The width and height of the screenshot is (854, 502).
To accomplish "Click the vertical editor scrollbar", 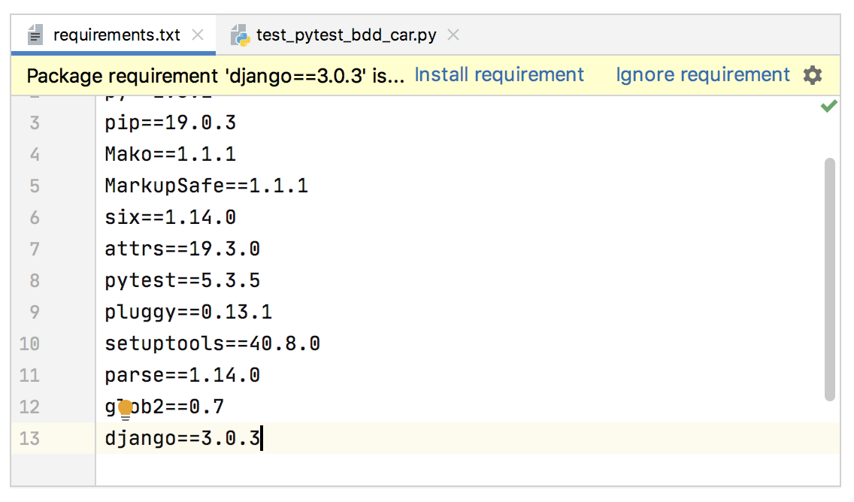I will coord(829,280).
